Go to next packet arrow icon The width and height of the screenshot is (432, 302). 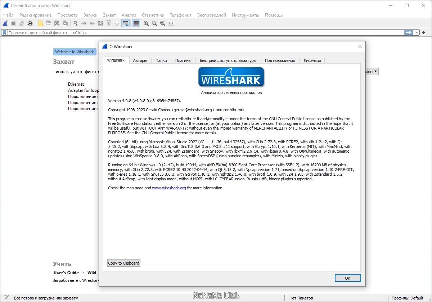coord(92,23)
